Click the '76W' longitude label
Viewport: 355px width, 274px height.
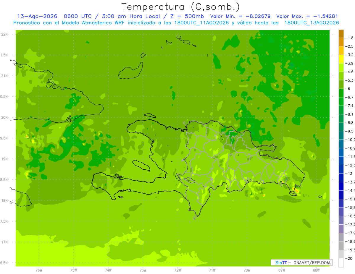[39, 270]
